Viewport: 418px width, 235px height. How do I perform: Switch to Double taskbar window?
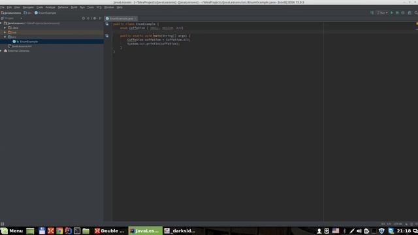tap(110, 230)
